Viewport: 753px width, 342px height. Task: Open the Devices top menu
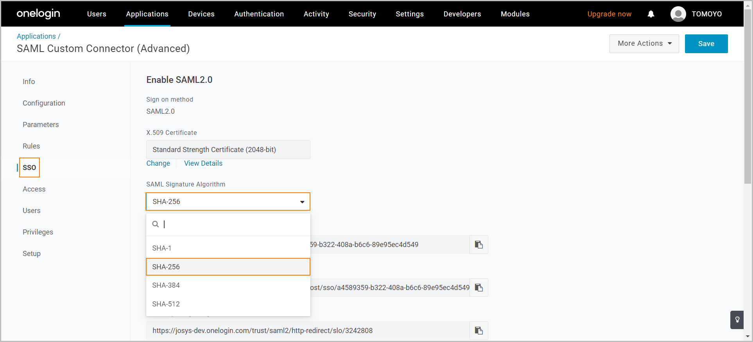pyautogui.click(x=201, y=14)
